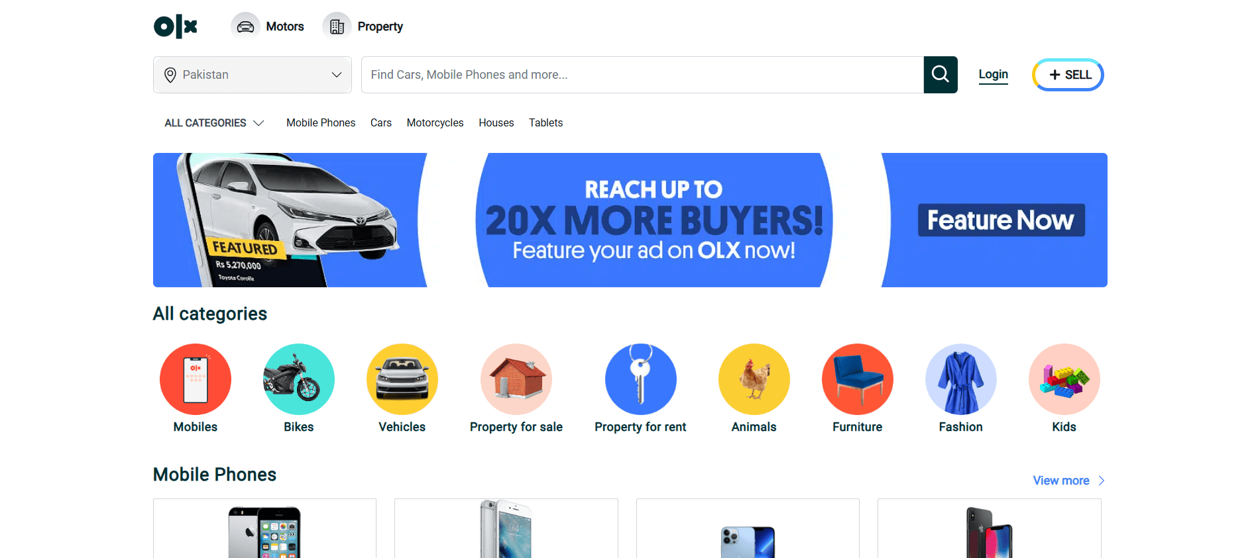Viewport: 1258px width, 558px height.
Task: Click the OLX logo
Action: point(176,26)
